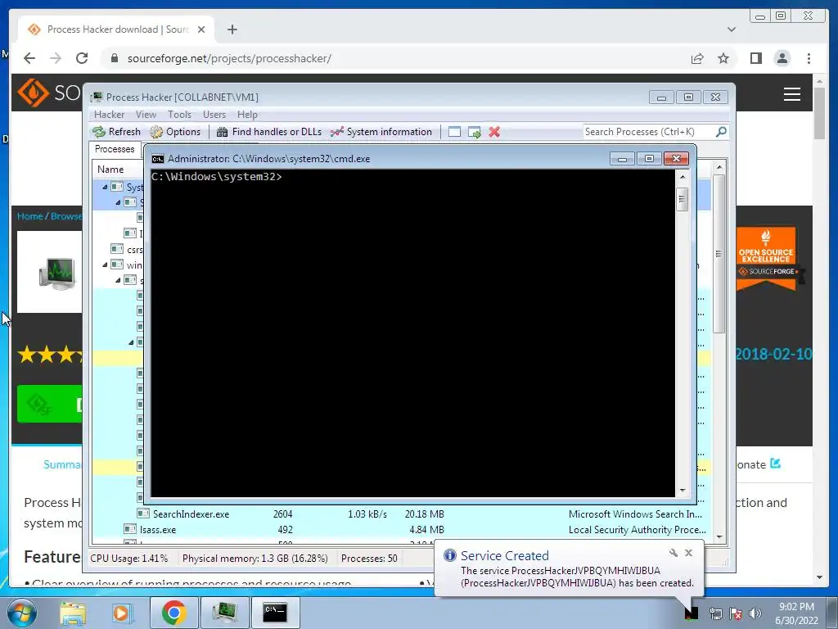Click find window and thread icon

[474, 132]
